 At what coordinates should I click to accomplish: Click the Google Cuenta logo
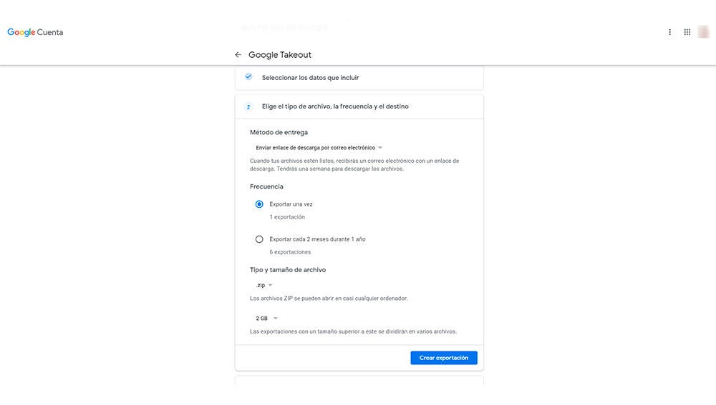click(x=35, y=32)
